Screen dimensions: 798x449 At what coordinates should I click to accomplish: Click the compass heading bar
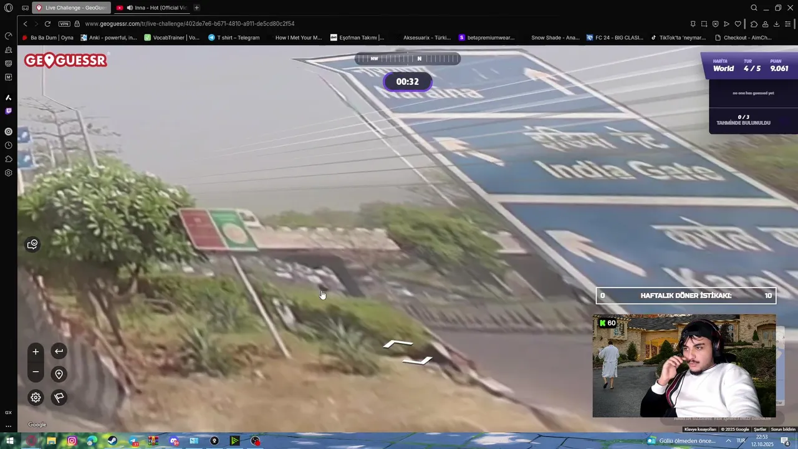pyautogui.click(x=408, y=59)
